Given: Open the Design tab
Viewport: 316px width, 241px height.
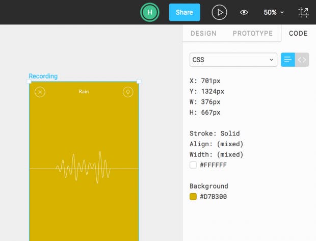Looking at the screenshot, I should (203, 33).
